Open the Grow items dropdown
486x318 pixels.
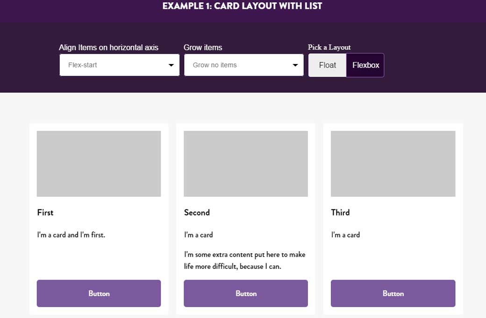(243, 65)
